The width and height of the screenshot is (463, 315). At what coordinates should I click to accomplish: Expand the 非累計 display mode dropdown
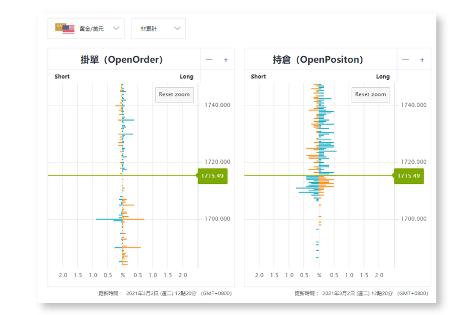pyautogui.click(x=159, y=29)
